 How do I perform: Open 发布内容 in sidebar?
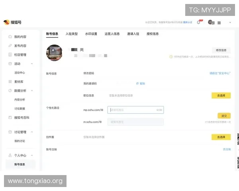(20, 46)
